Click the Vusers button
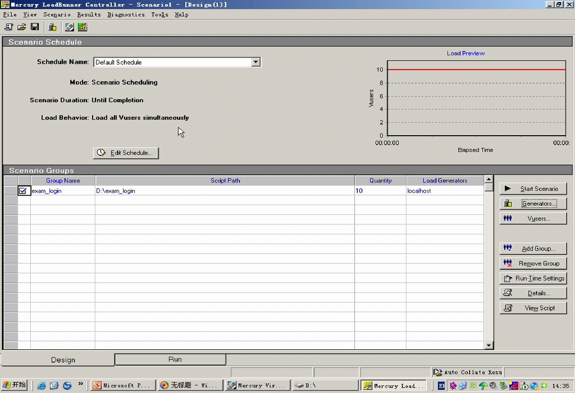 533,219
